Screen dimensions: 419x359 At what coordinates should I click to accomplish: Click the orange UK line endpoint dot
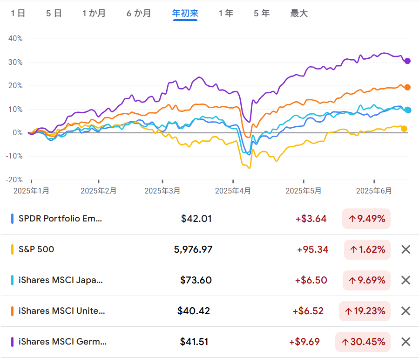(407, 87)
